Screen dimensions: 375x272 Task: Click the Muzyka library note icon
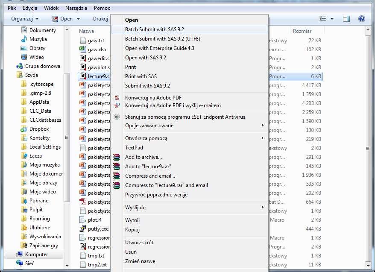(x=24, y=39)
